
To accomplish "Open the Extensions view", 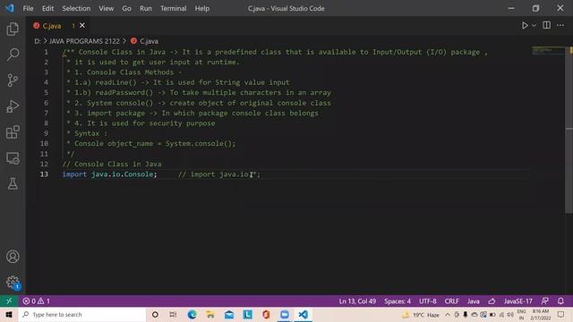I will tap(13, 132).
